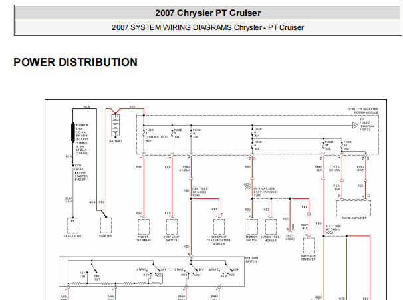This screenshot has height=300, width=403.
Task: Click the "(IN RIGHT SIDE DASH HARNESS) S202" label
Action: [x=265, y=192]
